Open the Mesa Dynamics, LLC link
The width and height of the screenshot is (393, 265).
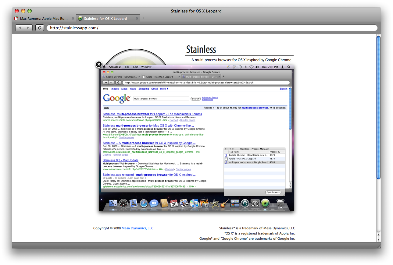[138, 228]
